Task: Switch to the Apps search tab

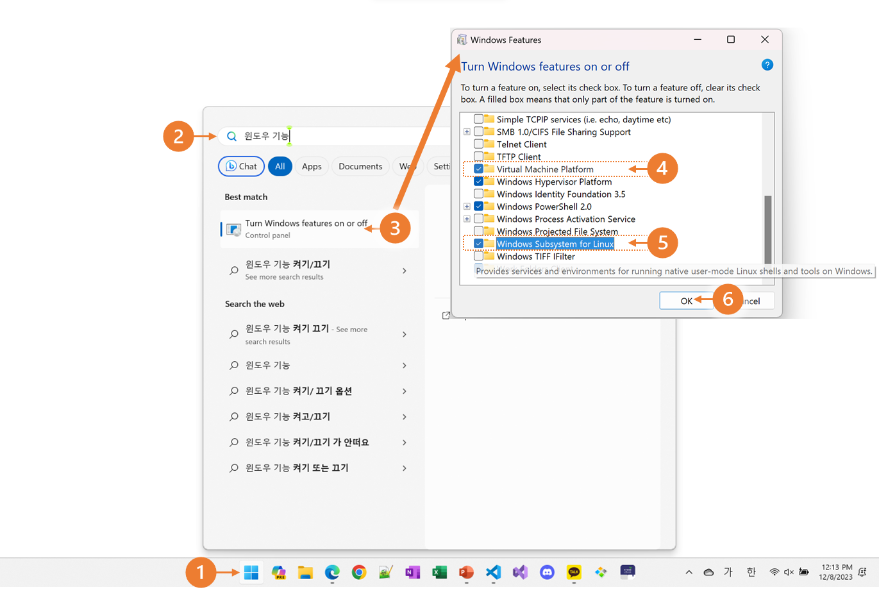Action: tap(312, 166)
